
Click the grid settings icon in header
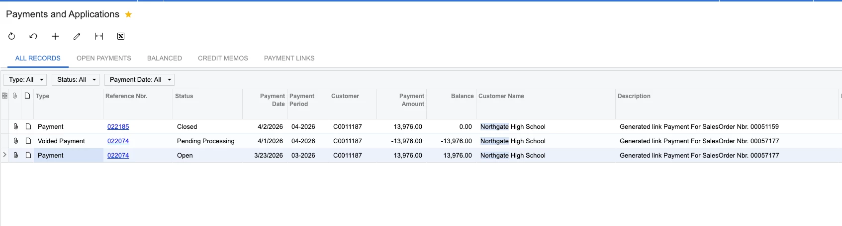pyautogui.click(x=5, y=96)
